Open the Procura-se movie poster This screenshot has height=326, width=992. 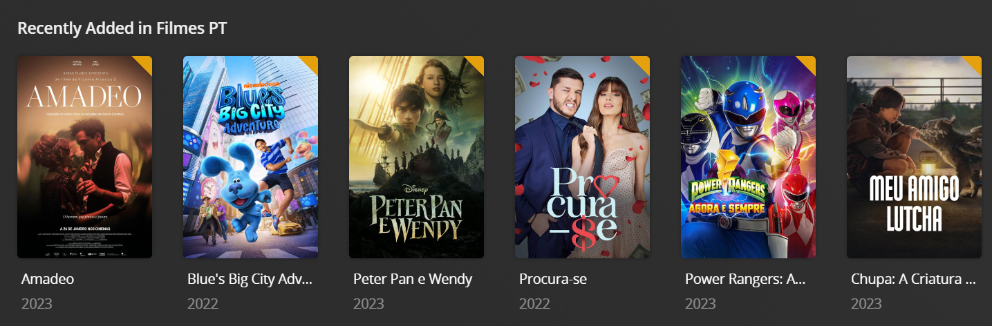(582, 157)
